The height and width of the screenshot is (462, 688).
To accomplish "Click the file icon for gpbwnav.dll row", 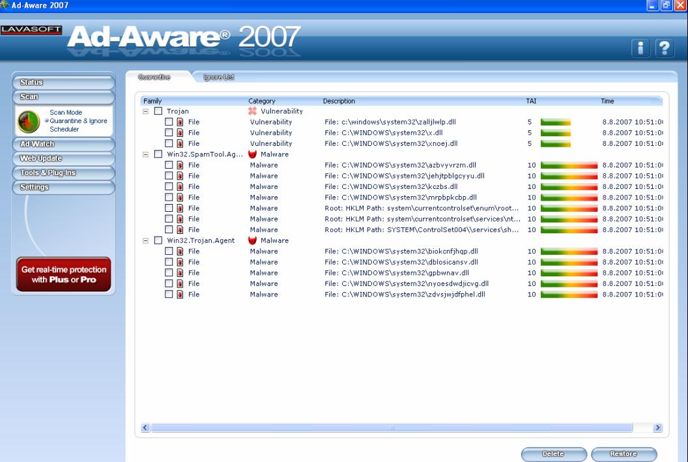I will pyautogui.click(x=180, y=272).
